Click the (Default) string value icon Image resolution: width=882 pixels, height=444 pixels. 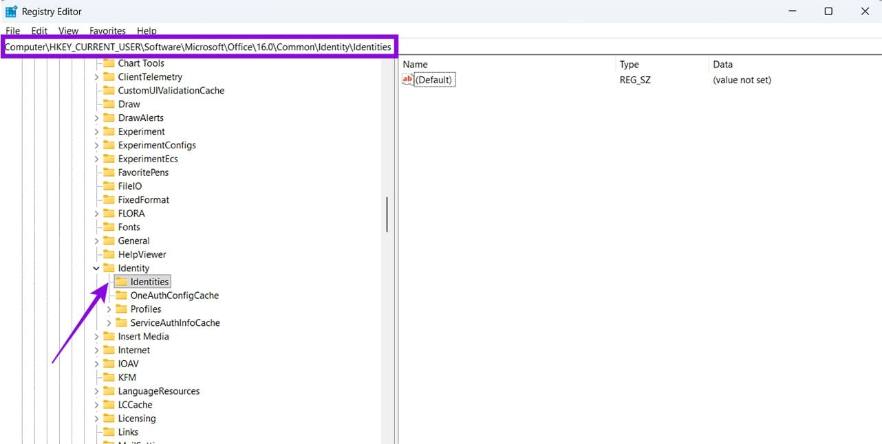point(407,80)
